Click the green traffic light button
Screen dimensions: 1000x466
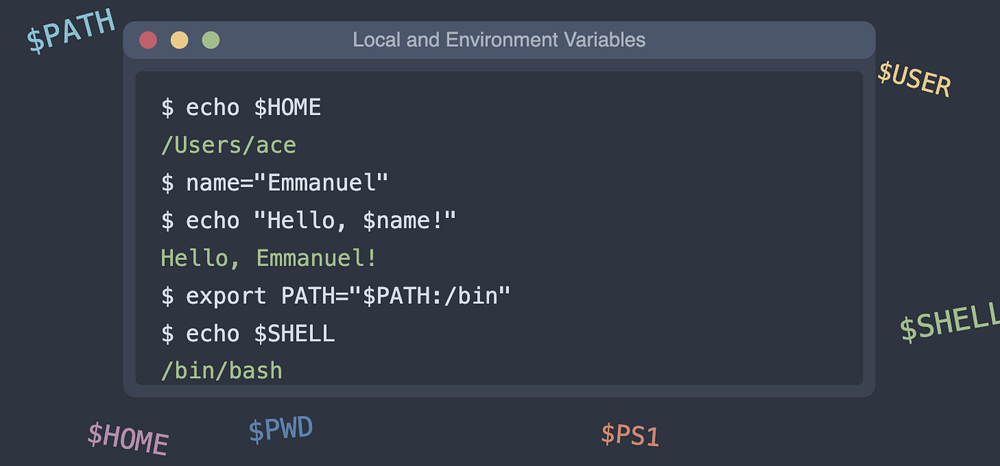coord(211,40)
